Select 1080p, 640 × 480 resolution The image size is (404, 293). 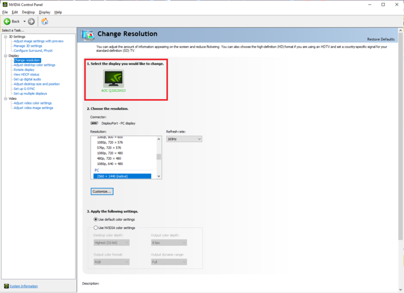coord(110,164)
